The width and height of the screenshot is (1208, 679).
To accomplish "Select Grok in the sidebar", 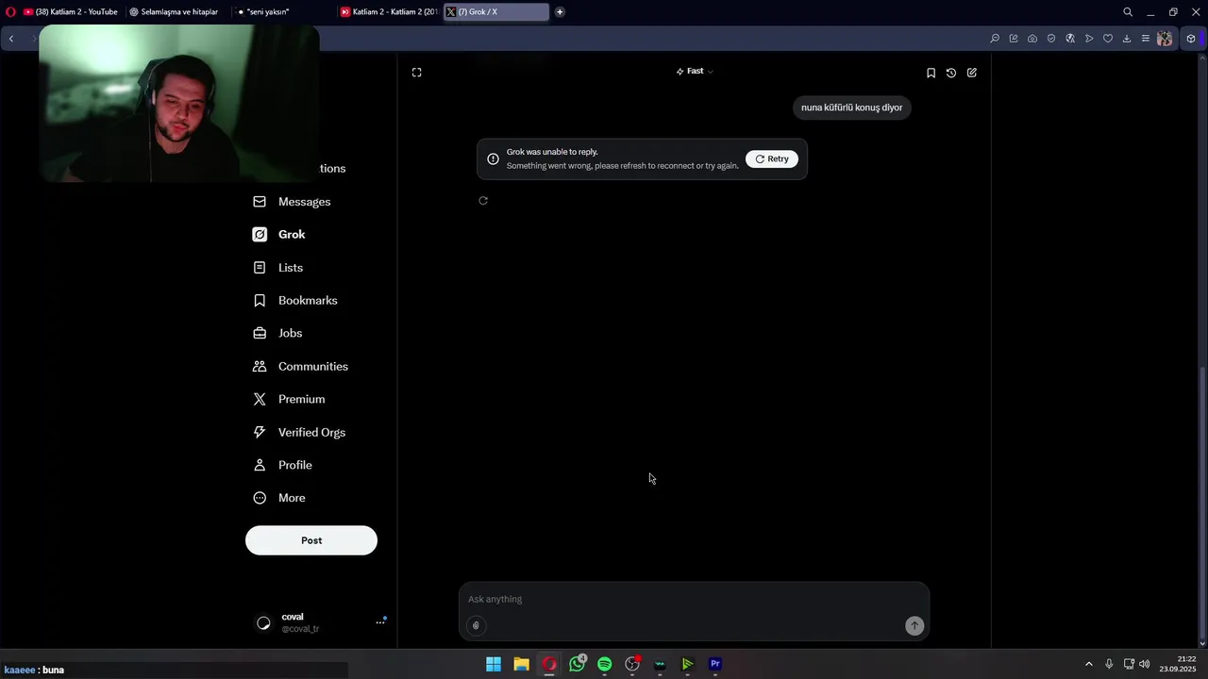I will click(x=279, y=235).
